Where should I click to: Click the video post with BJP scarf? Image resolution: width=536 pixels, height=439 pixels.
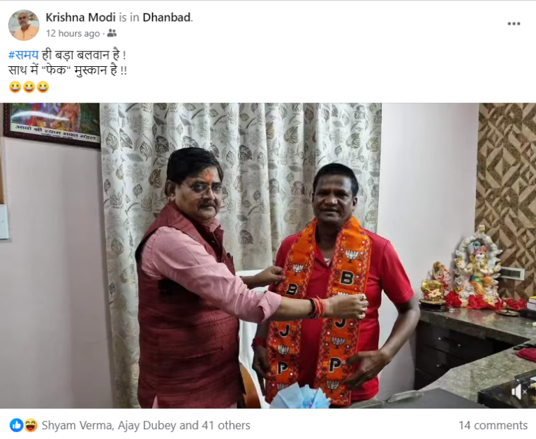(x=268, y=256)
